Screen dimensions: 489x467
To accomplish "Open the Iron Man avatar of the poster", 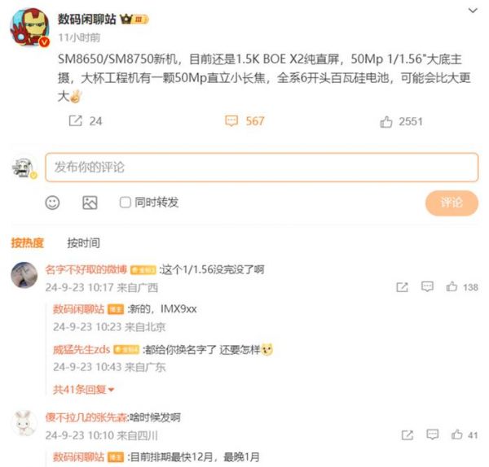I will point(30,27).
